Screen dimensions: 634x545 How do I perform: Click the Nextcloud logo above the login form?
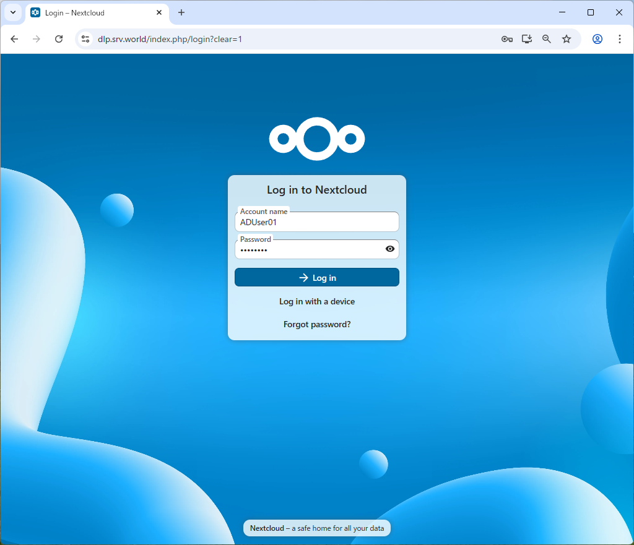(x=316, y=139)
